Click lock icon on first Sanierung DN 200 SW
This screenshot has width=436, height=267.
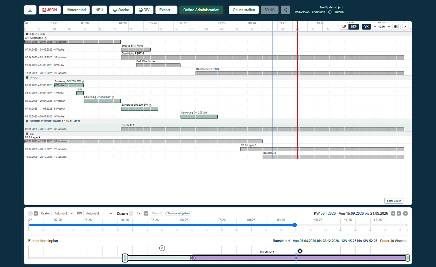pyautogui.click(x=83, y=81)
